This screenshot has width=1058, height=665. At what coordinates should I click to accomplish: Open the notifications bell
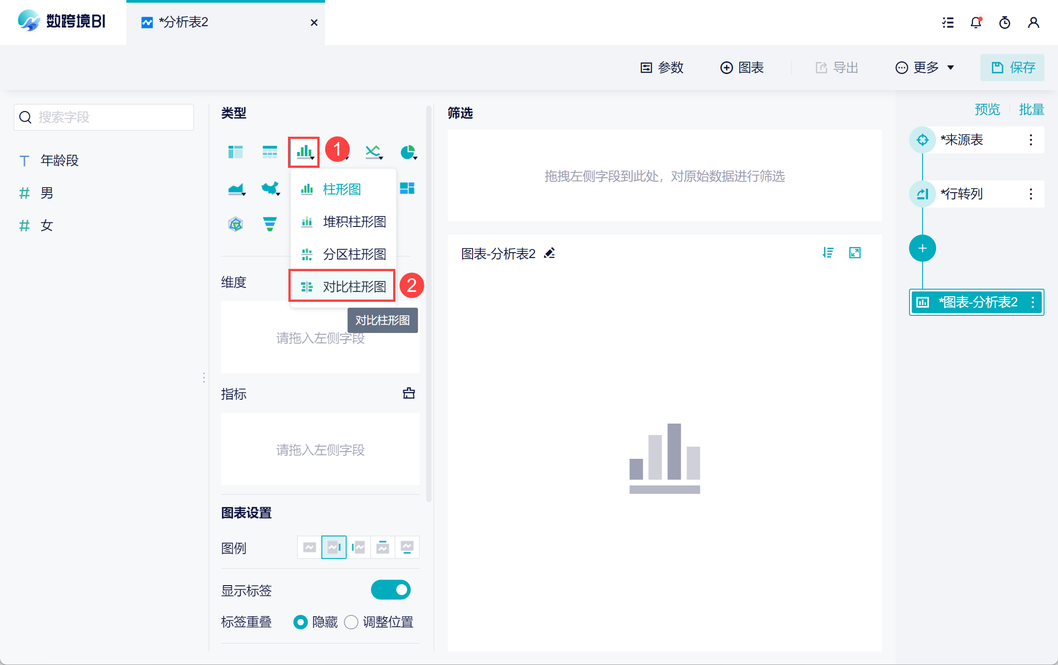976,23
